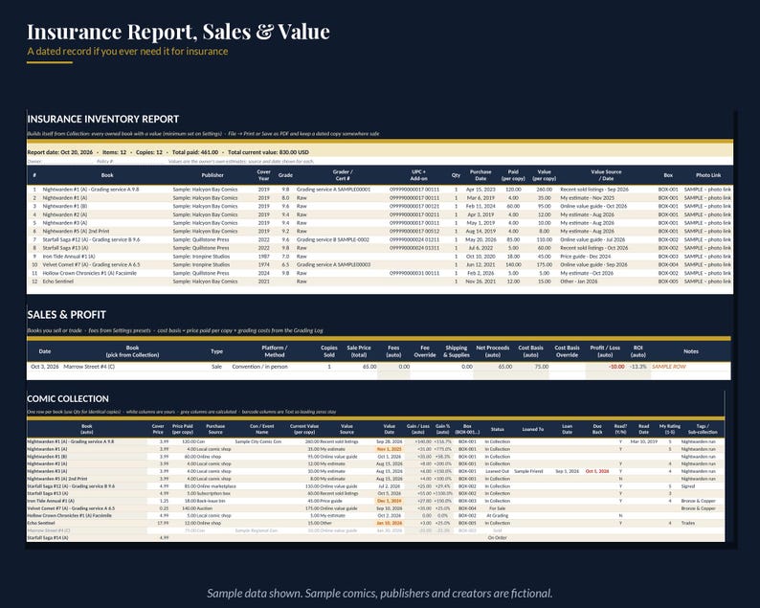
Task: Click the red due-back date 'Oct 5, 2026'
Action: 597,471
